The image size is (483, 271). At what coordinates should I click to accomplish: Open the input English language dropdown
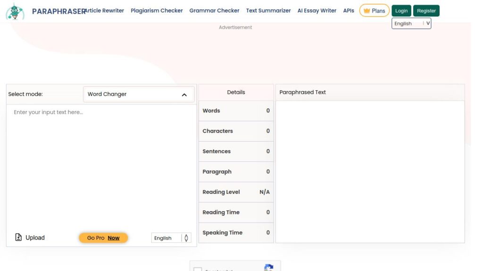171,238
